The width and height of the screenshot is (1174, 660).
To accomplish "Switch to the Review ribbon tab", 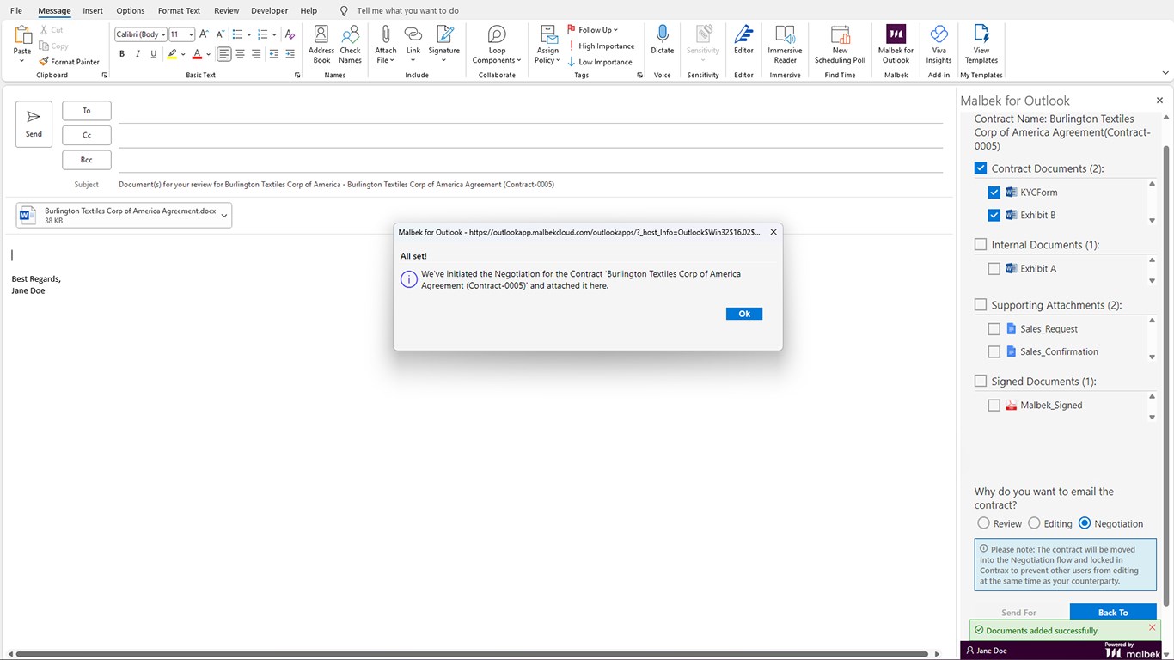I will 227,11.
